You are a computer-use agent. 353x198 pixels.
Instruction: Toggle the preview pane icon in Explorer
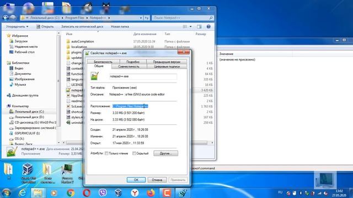pos(199,26)
